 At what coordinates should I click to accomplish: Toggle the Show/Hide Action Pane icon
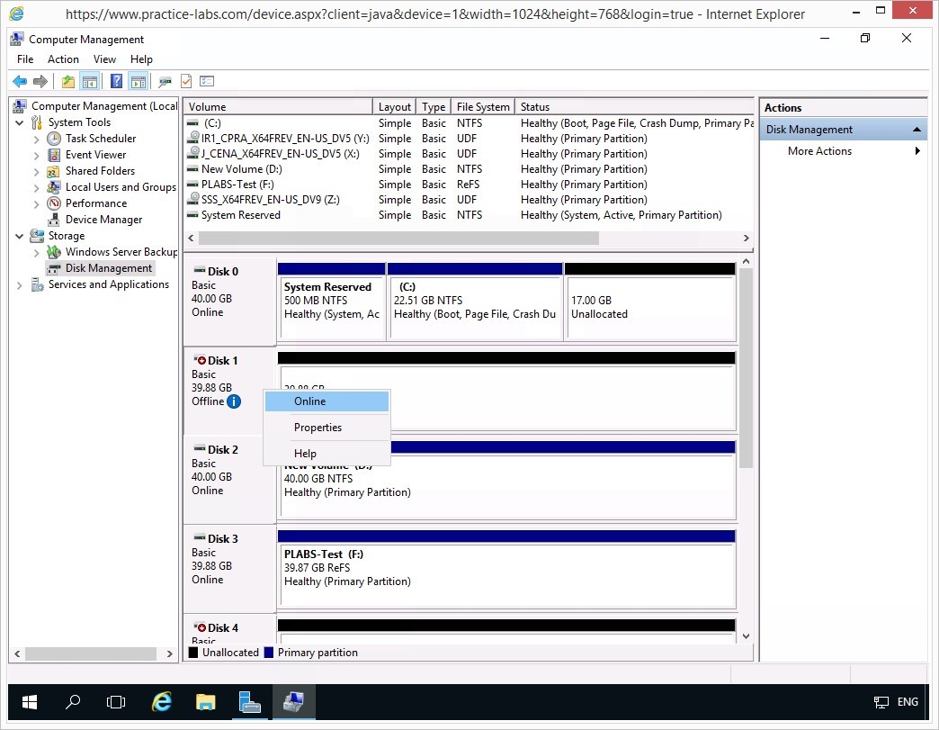[138, 82]
